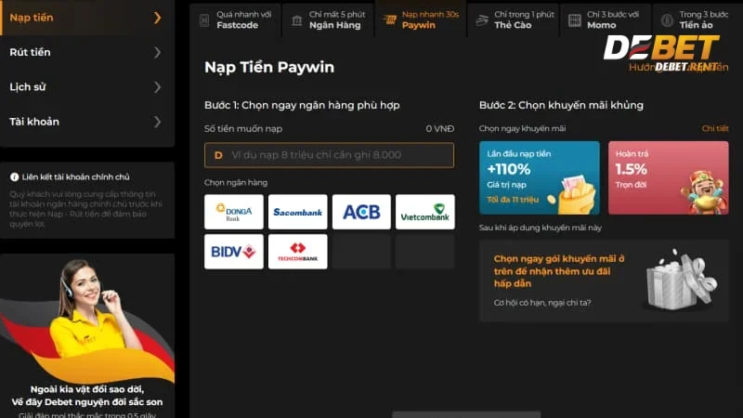Click the info icon beside Liên kết tài khoản
Screen dimensions: 743x418
click(x=14, y=176)
